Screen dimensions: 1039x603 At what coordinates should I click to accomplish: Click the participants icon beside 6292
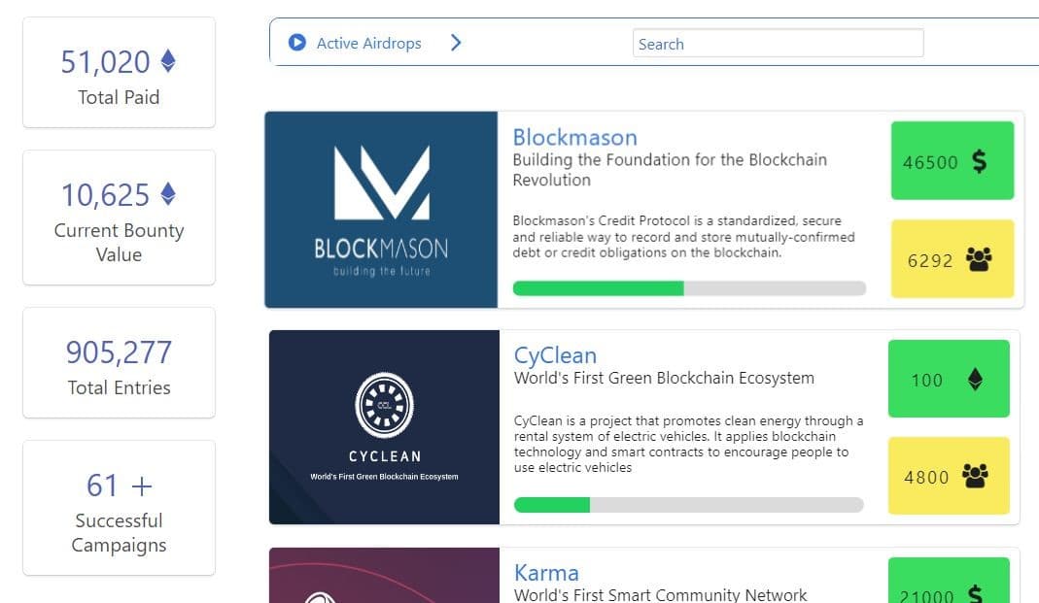pyautogui.click(x=979, y=259)
